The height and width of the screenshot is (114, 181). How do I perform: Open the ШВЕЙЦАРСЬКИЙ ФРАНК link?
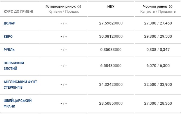pyautogui.click(x=17, y=103)
